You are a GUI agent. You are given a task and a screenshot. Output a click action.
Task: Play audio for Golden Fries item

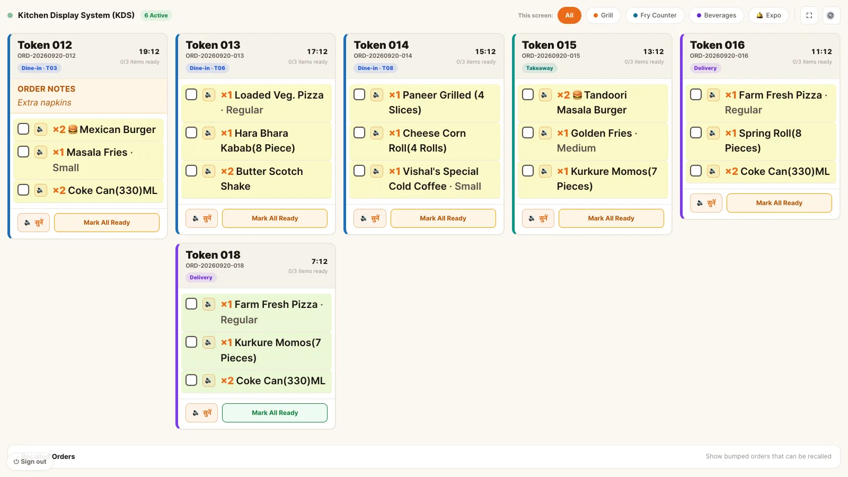point(545,133)
